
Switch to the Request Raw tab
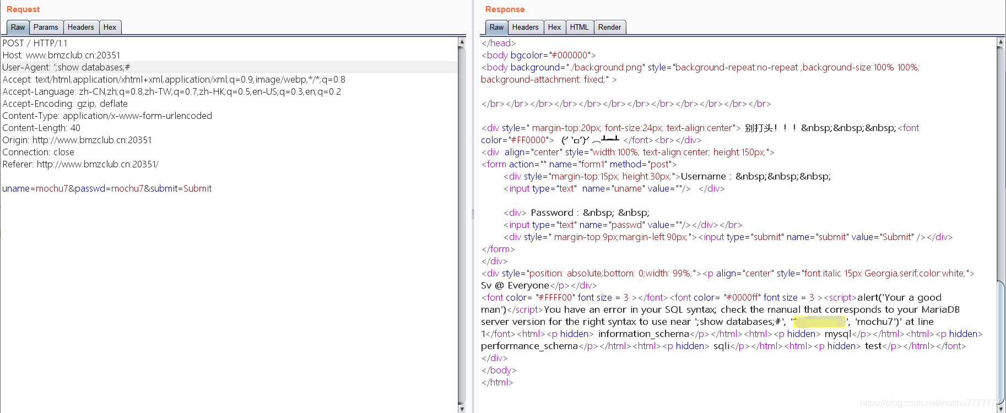(18, 27)
